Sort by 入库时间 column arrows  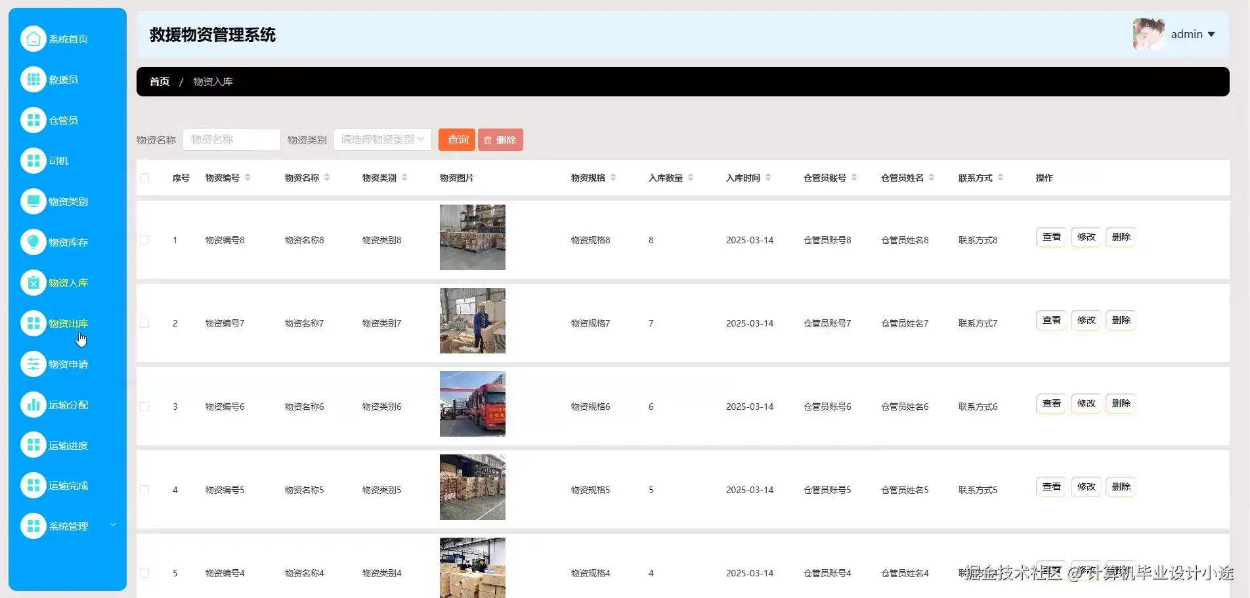point(768,178)
